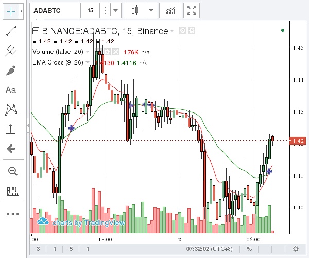Open the XABCD pattern tool
Viewport: 309px width, 258px height.
11,109
